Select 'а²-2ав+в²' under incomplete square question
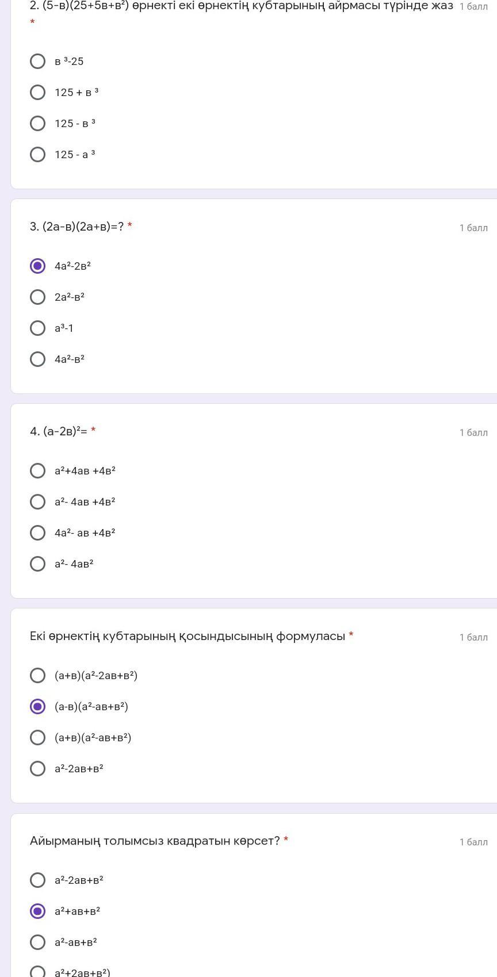Viewport: 497px width, 977px height. [37, 880]
